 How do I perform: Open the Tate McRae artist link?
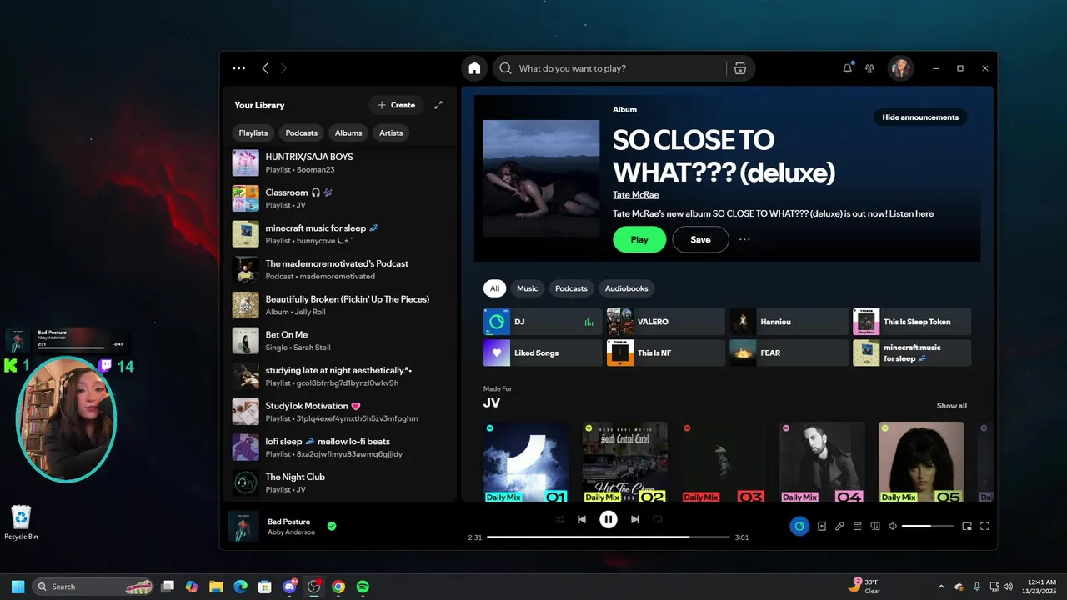636,195
